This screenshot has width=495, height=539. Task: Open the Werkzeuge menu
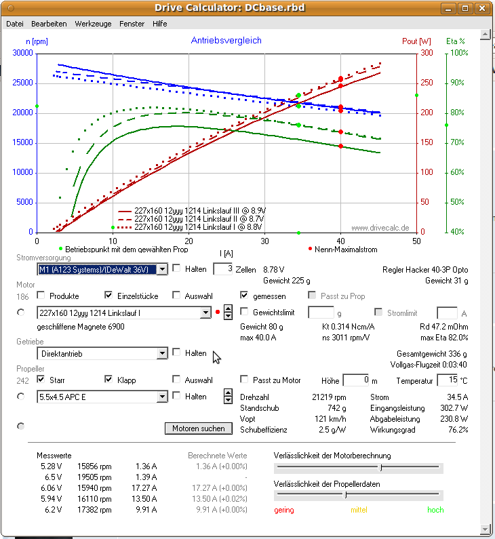click(x=93, y=23)
